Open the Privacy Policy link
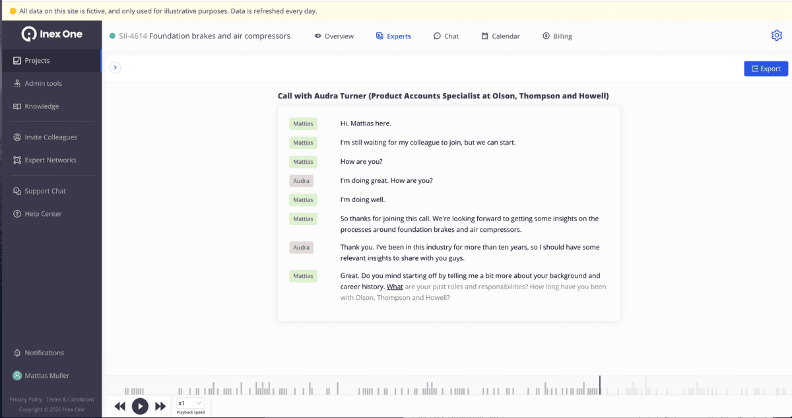 (x=25, y=400)
